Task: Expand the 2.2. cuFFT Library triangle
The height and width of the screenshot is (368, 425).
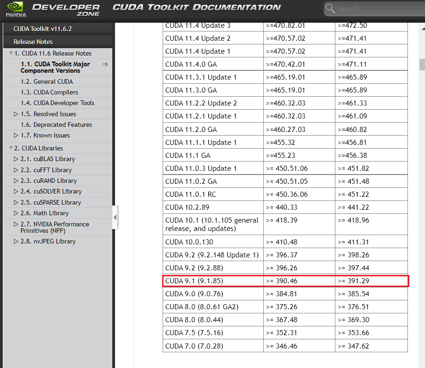Action: tap(16, 170)
